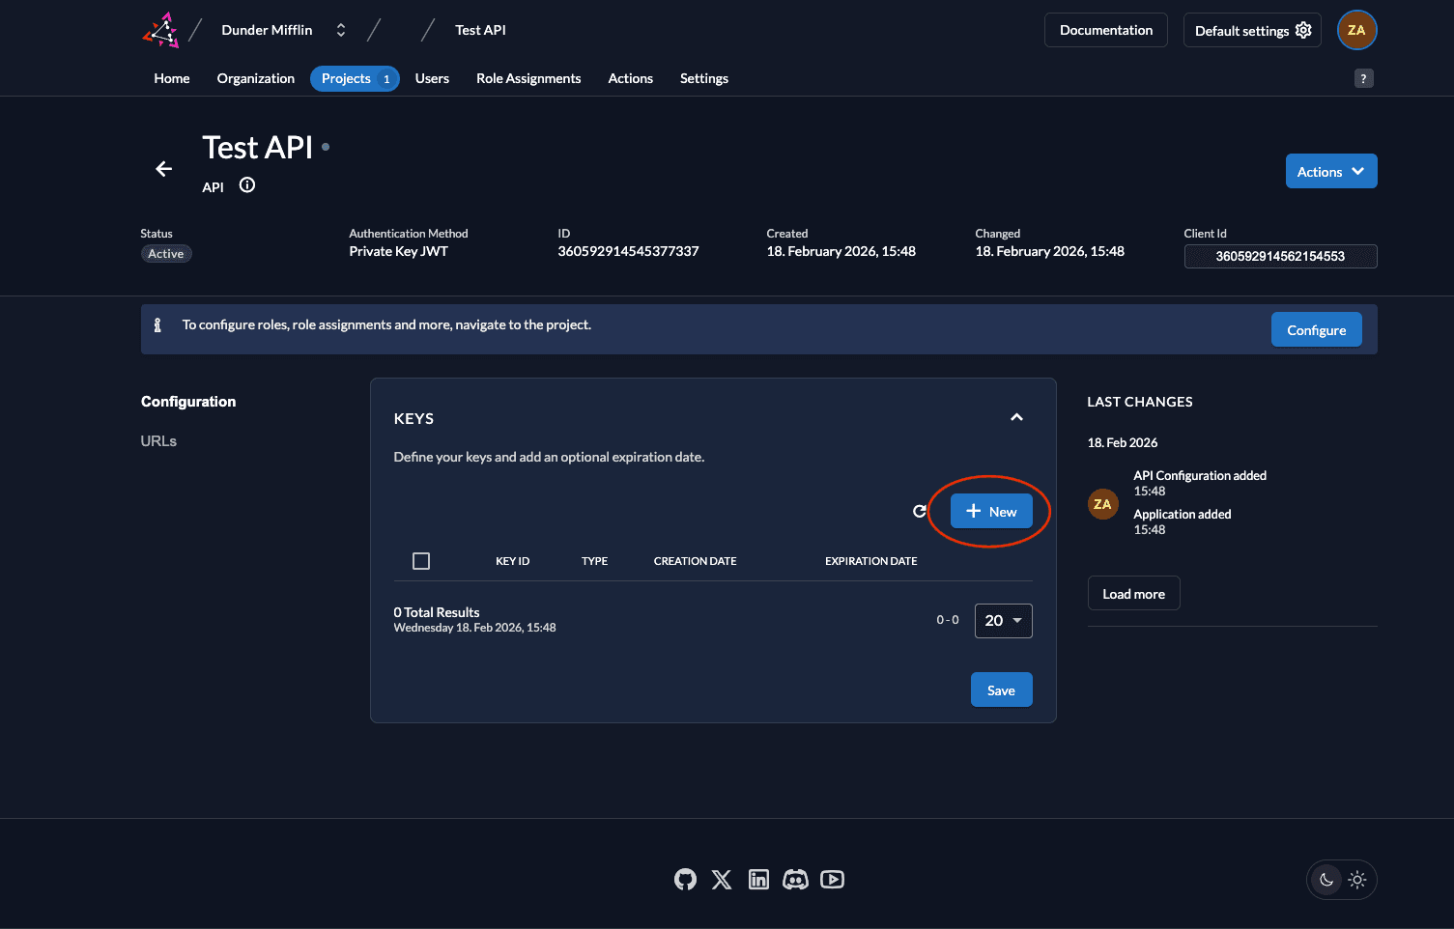Open the X (Twitter) footer icon

[x=722, y=879]
